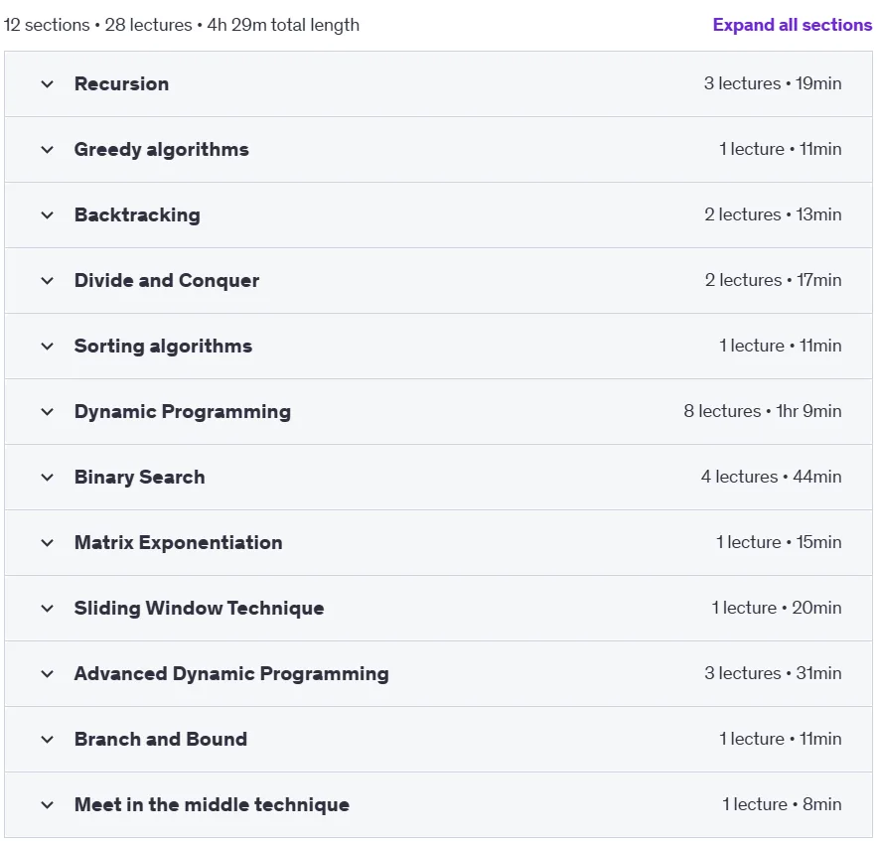Open the Dynamic Programming section title
Image resolution: width=877 pixels, height=841 pixels.
(x=183, y=412)
